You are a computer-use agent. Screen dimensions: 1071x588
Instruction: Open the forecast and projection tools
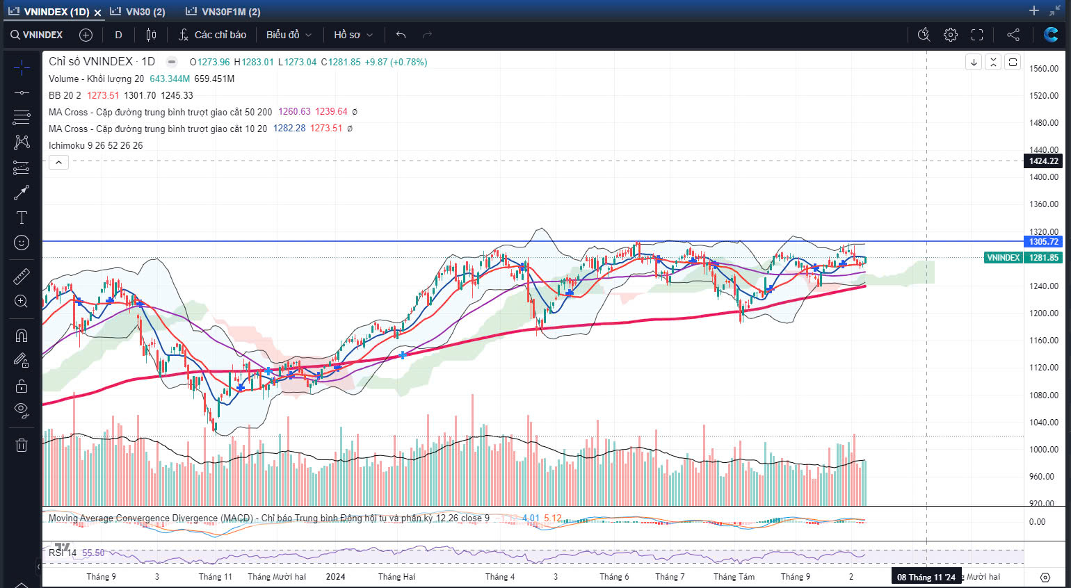pyautogui.click(x=22, y=168)
